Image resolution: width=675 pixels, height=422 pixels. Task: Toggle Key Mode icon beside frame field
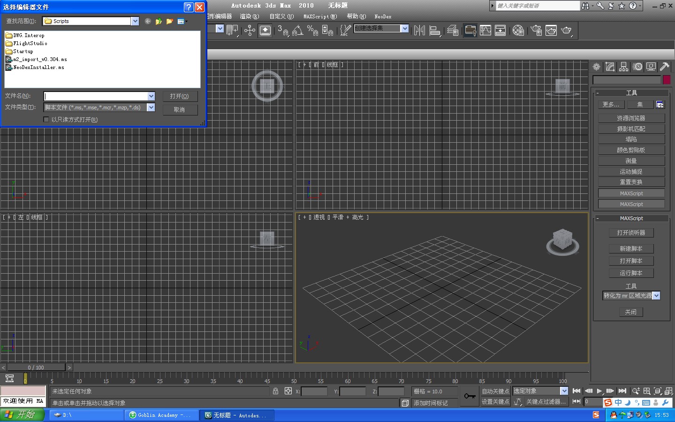[x=576, y=401]
